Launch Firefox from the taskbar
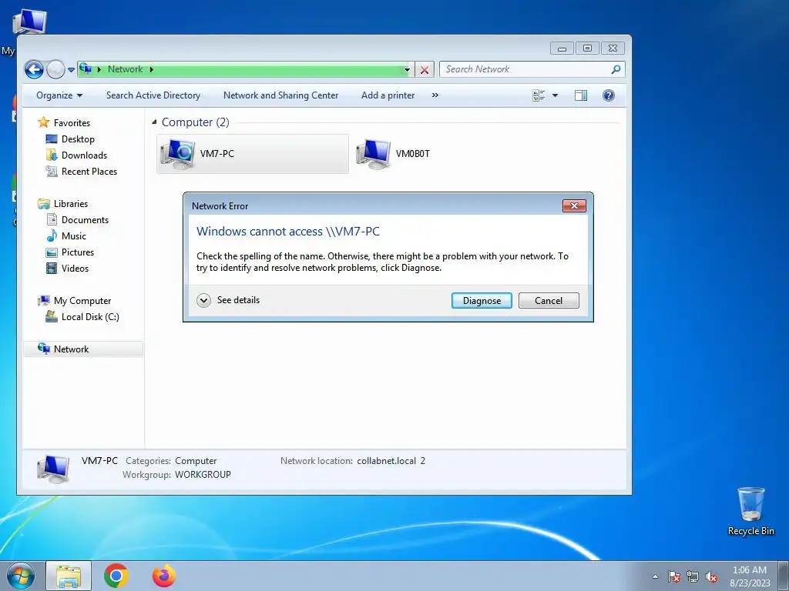789x591 pixels. (x=164, y=576)
